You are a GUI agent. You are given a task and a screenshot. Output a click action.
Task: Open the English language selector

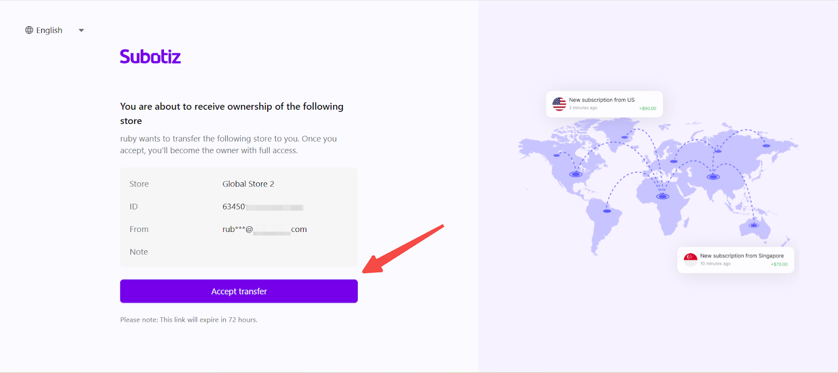(49, 30)
